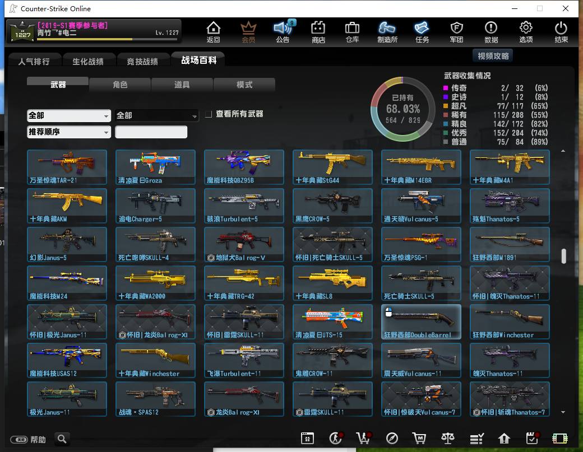583x452 pixels.
Task: Click the weapon list scrollbar thumb
Action: 564,256
